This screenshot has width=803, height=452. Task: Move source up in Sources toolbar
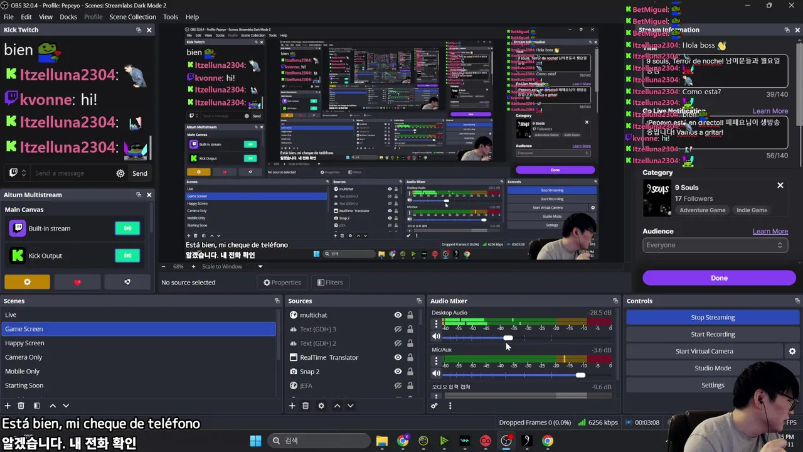[x=337, y=406]
